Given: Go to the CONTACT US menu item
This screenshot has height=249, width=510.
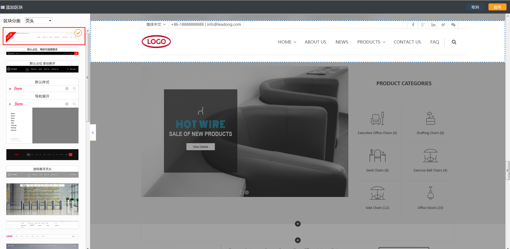Looking at the screenshot, I should click(407, 42).
